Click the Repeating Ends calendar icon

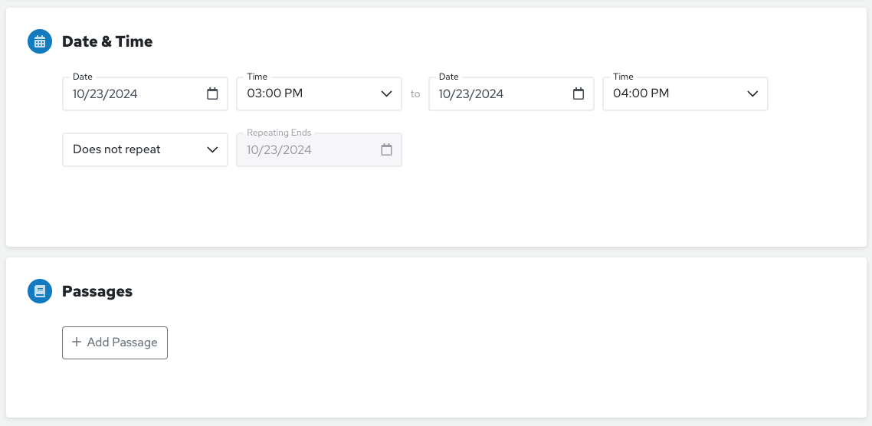(386, 149)
